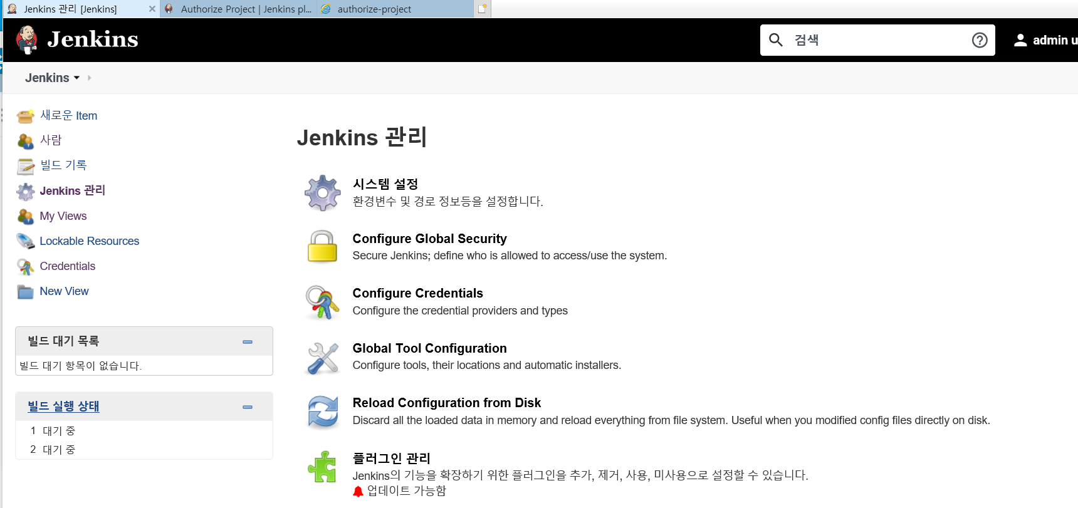Viewport: 1078px width, 508px height.
Task: Open the Jenkins 관리 sidebar link
Action: pyautogui.click(x=73, y=190)
